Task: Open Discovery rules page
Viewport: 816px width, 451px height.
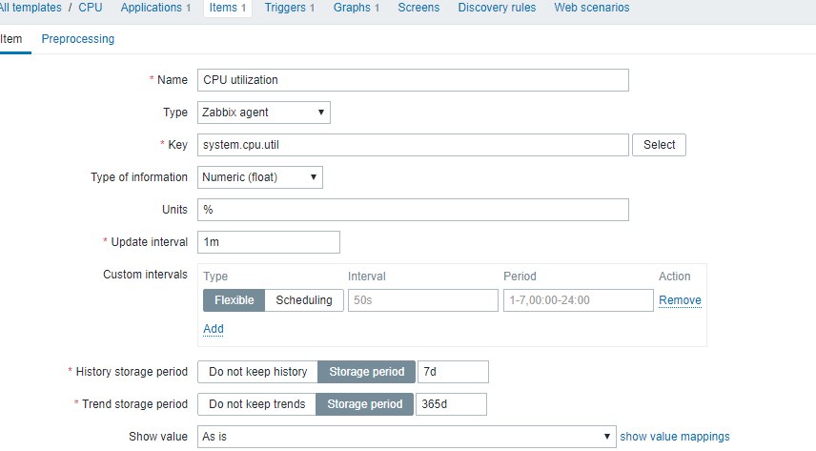Action: [497, 8]
